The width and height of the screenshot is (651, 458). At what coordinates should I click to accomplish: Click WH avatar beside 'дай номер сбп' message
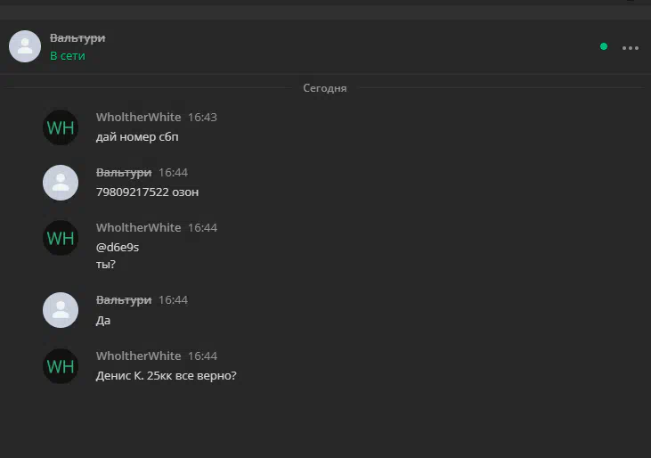(61, 127)
